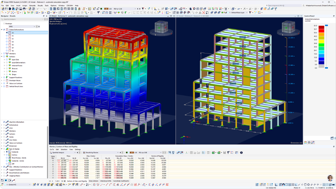The width and height of the screenshot is (336, 189).
Task: Click the second icon at the bottom of the Control Panel
Action: click(x=309, y=143)
